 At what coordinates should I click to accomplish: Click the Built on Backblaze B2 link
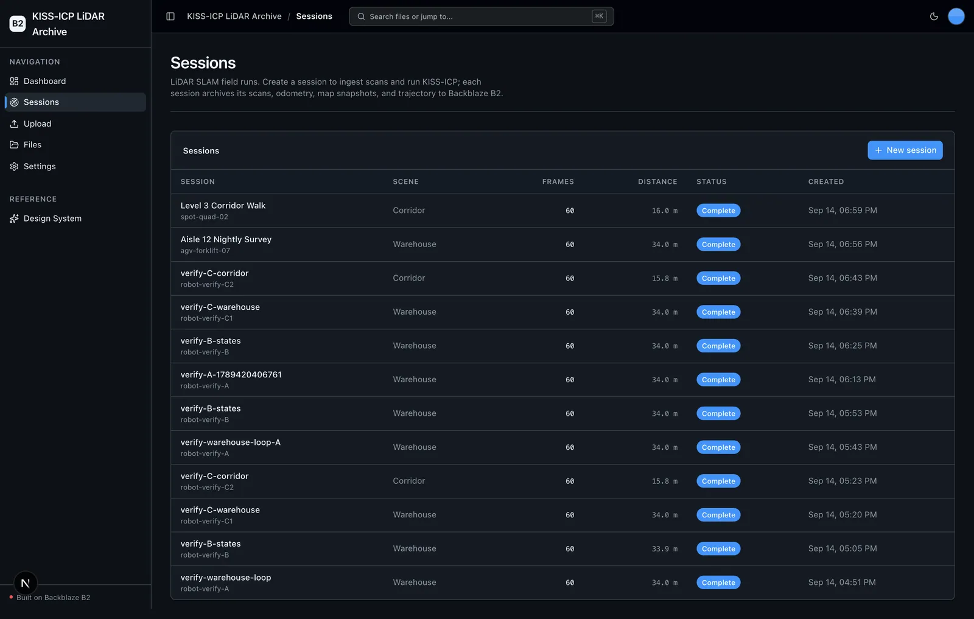tap(54, 598)
